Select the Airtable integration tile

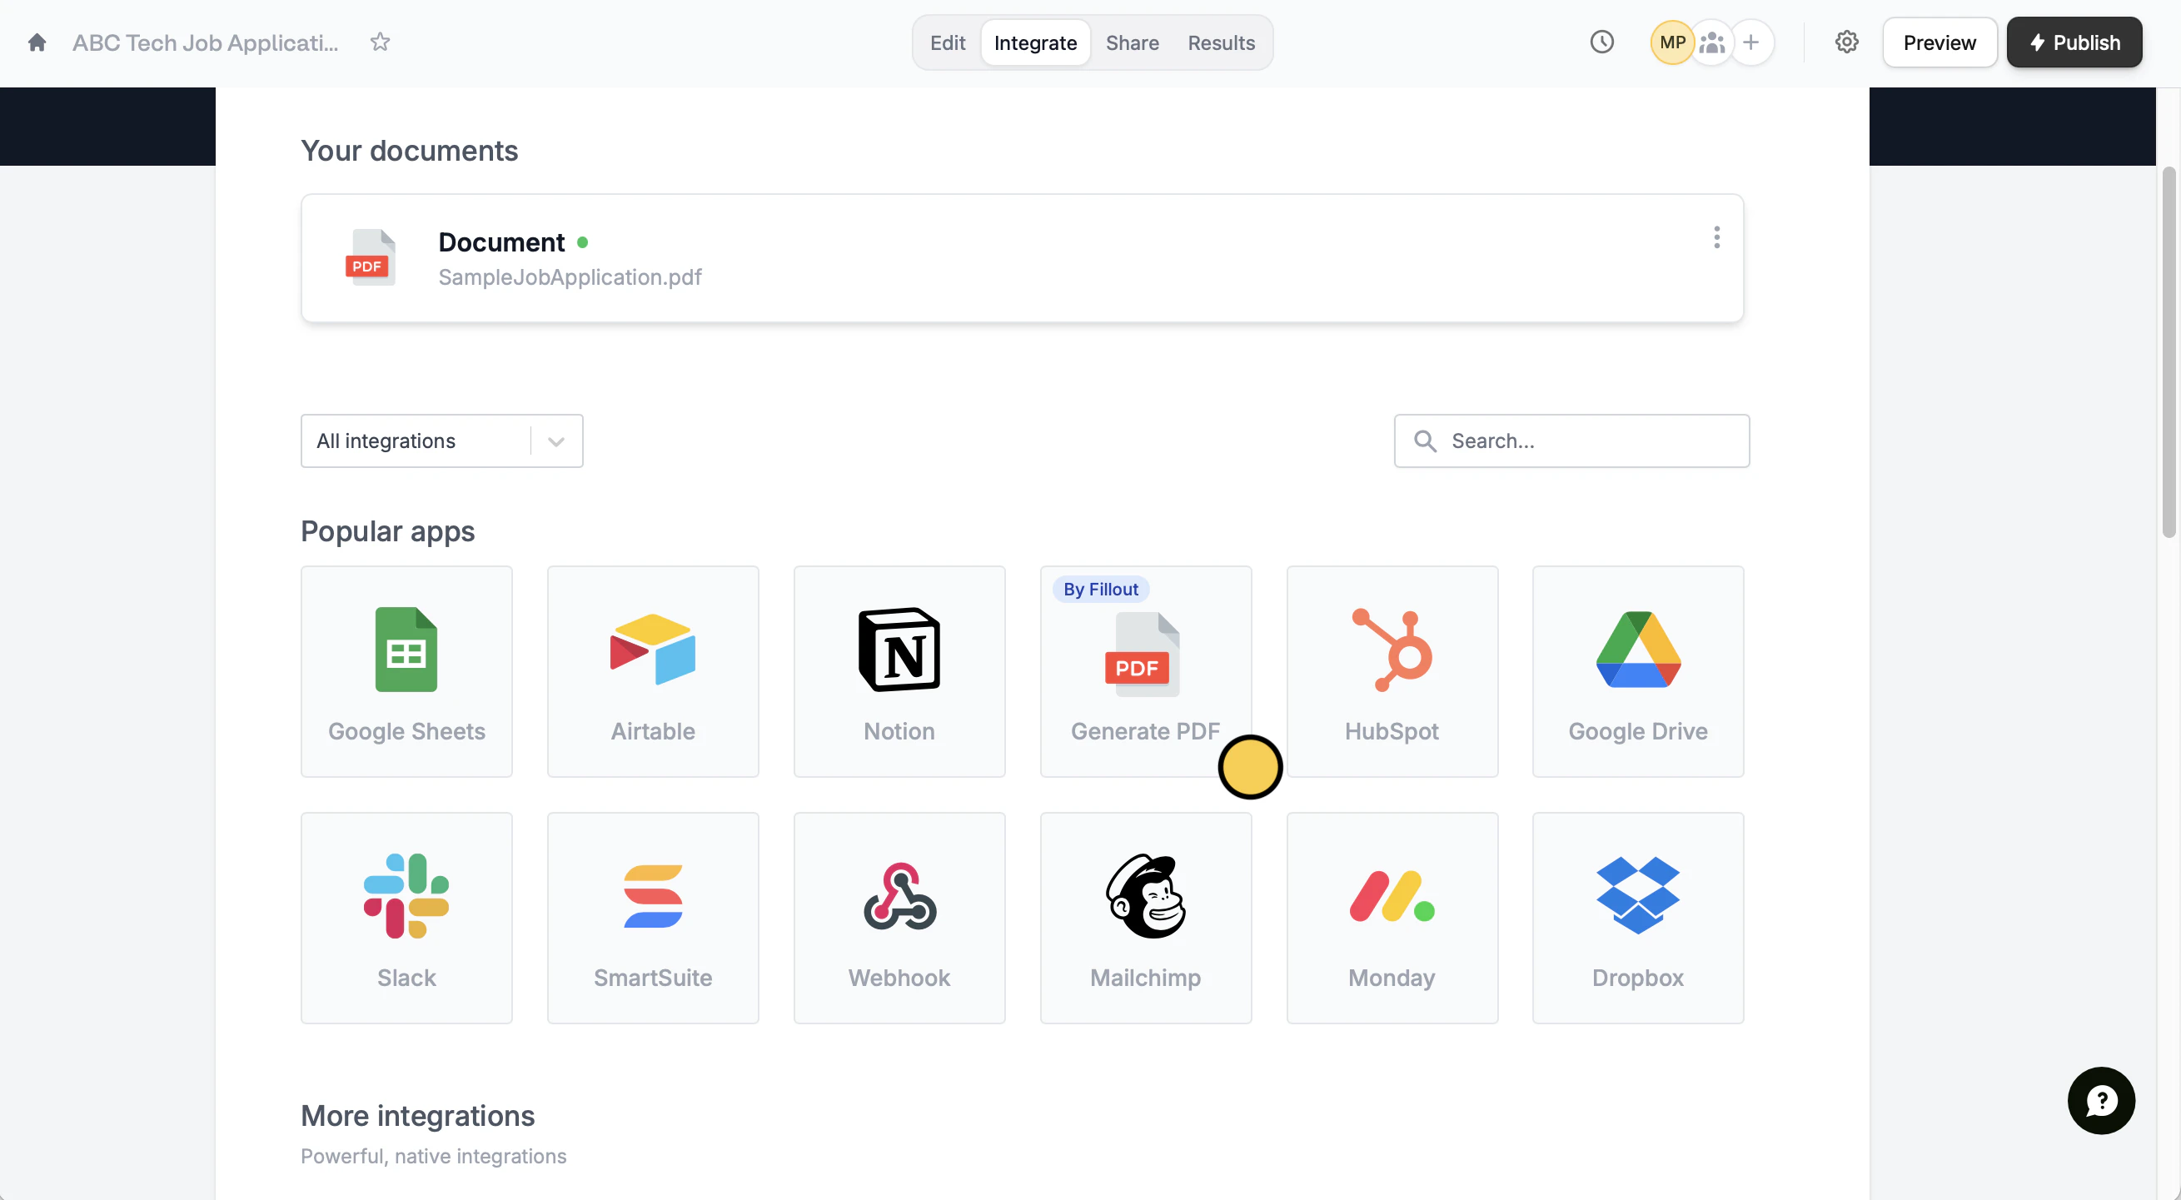[x=653, y=670]
